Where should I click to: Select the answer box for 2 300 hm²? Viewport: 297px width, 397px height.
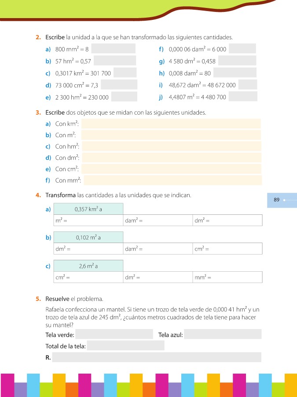click(x=124, y=97)
